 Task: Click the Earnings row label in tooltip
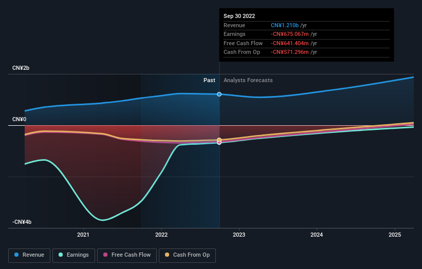tap(234, 34)
